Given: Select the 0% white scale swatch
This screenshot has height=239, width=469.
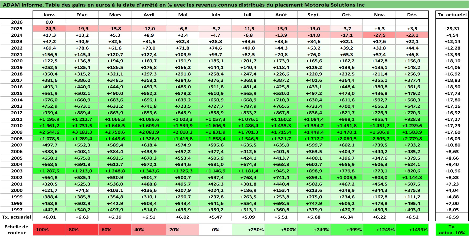Looking at the screenshot, I should 215,230.
